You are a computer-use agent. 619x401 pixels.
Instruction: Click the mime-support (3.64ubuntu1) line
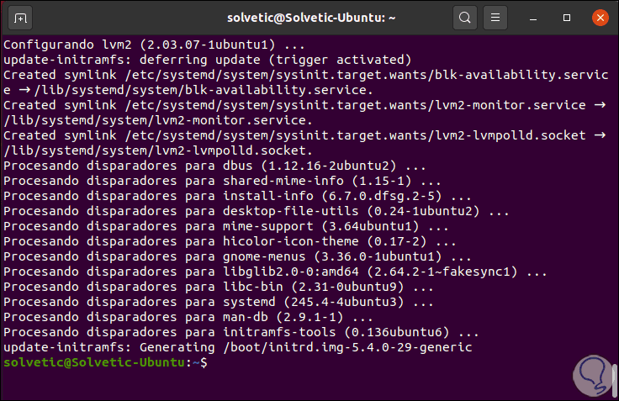(x=226, y=226)
